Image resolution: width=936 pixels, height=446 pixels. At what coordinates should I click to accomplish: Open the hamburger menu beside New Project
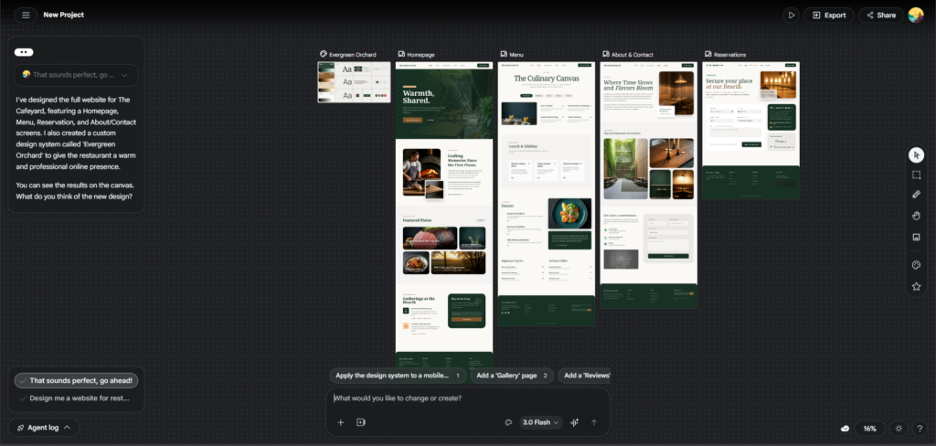tap(25, 16)
